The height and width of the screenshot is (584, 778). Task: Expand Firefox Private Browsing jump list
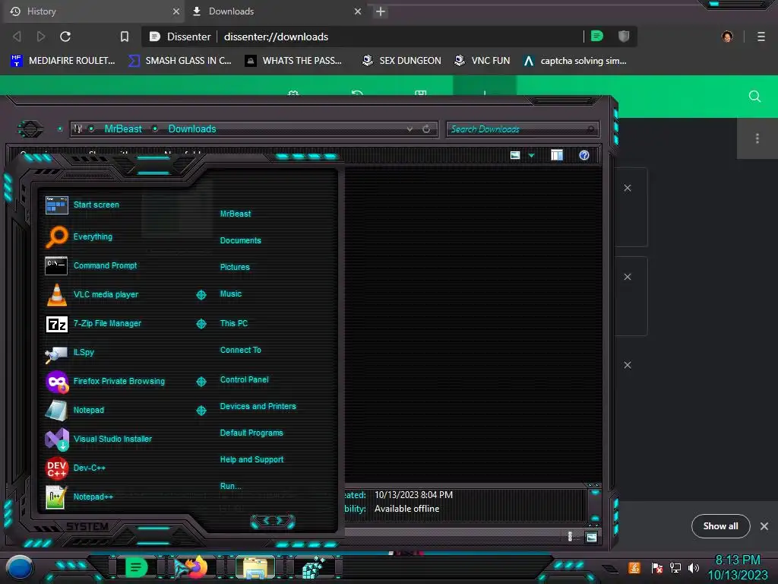(x=201, y=382)
